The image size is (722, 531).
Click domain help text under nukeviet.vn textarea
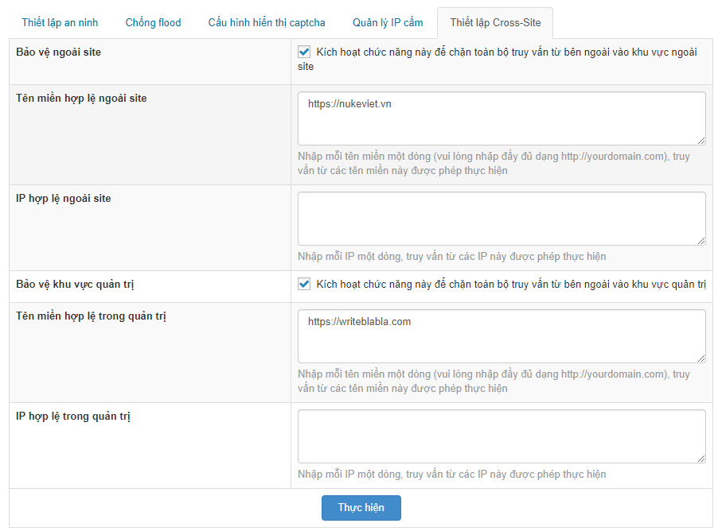[494, 163]
